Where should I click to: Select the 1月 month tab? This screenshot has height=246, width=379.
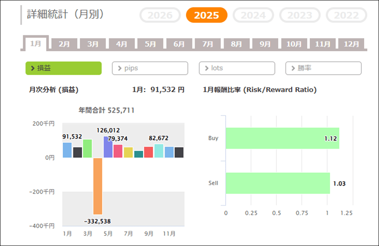pos(36,44)
